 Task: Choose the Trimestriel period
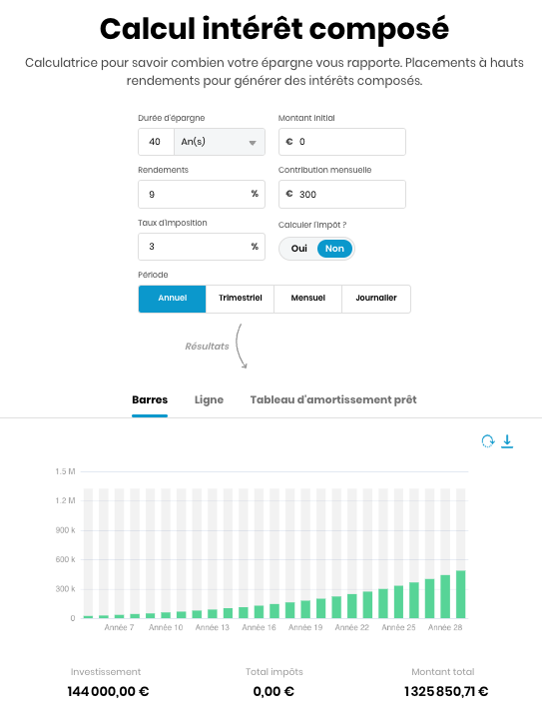240,299
